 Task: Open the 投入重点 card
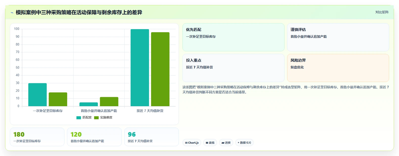(233, 68)
